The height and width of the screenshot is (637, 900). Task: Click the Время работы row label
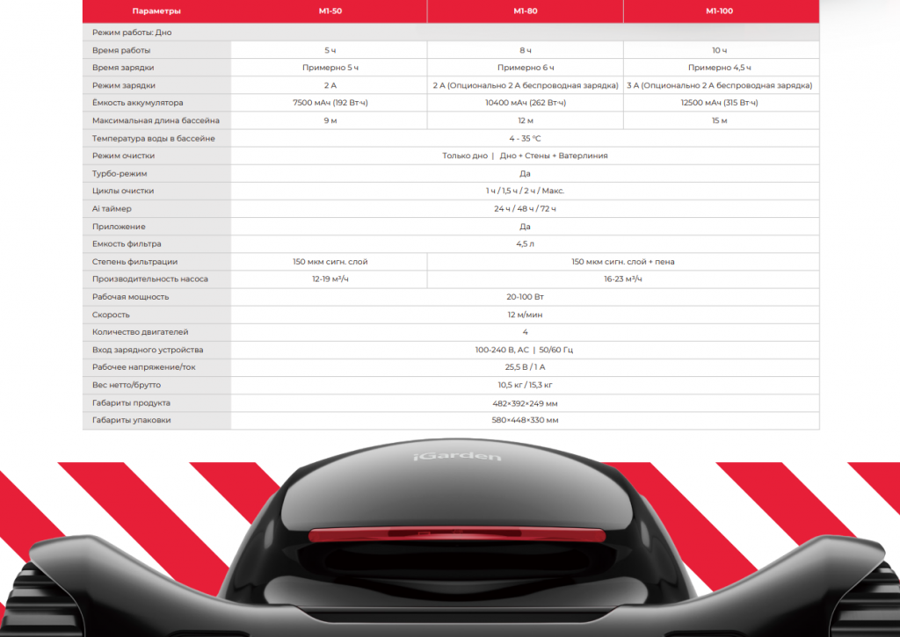pyautogui.click(x=121, y=50)
